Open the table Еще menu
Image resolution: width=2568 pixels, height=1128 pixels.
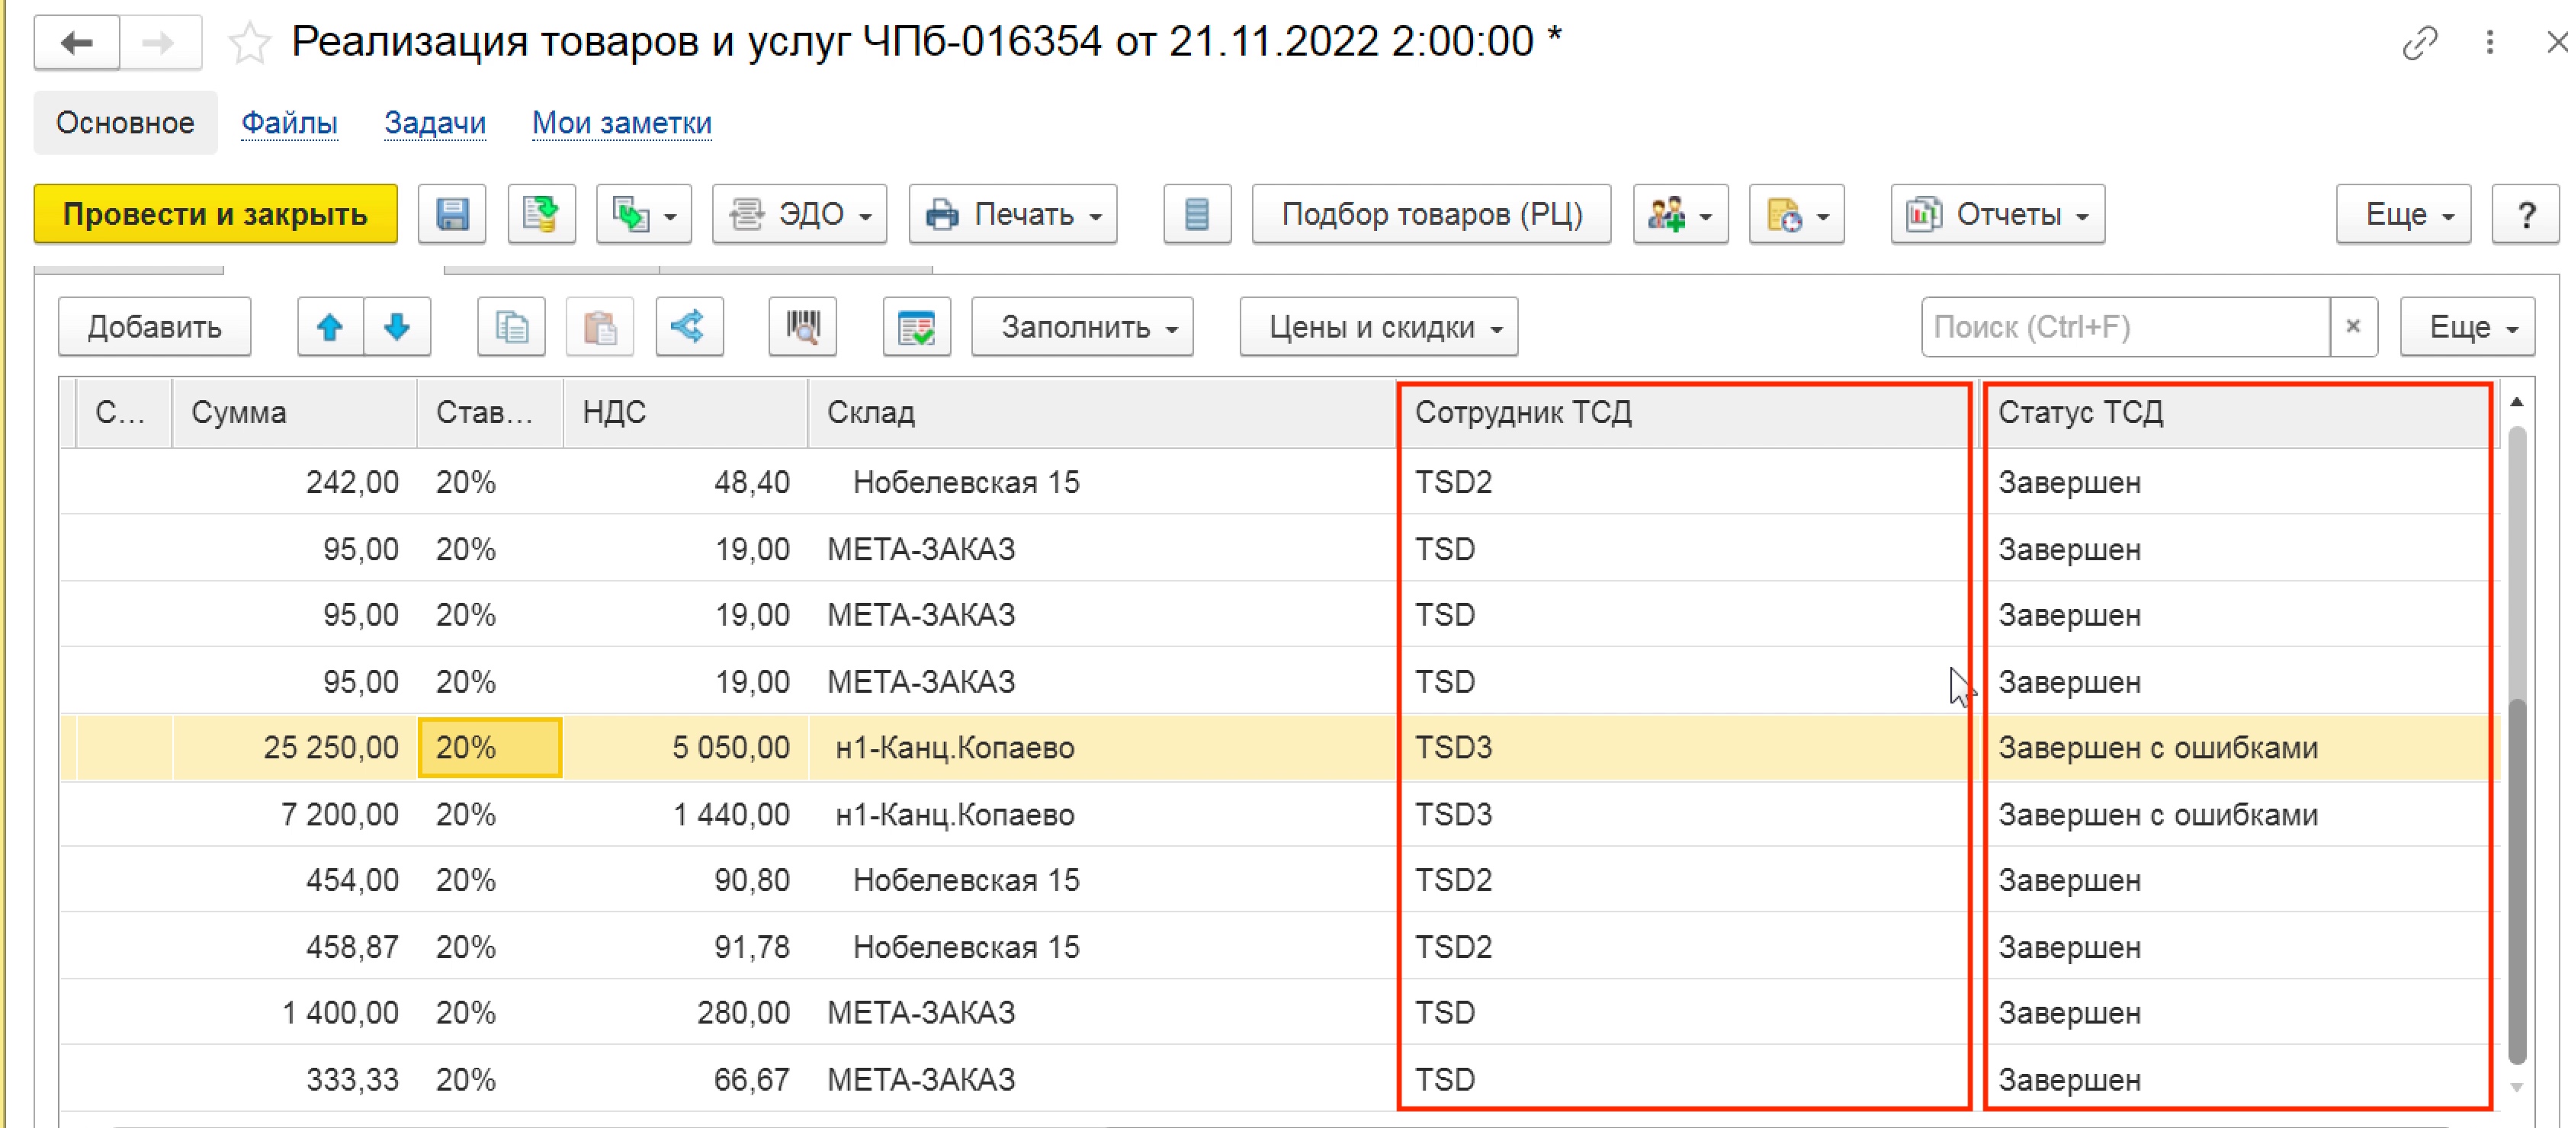coord(2467,327)
